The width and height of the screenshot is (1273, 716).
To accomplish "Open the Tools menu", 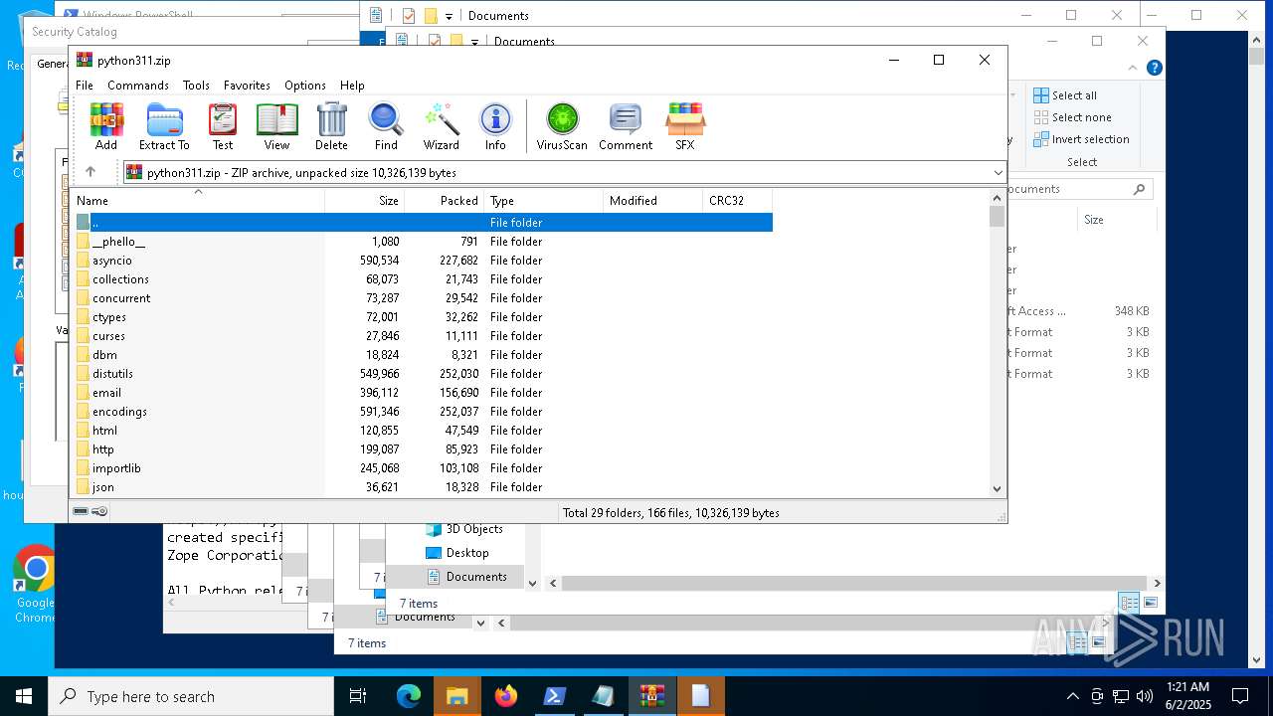I will point(196,86).
